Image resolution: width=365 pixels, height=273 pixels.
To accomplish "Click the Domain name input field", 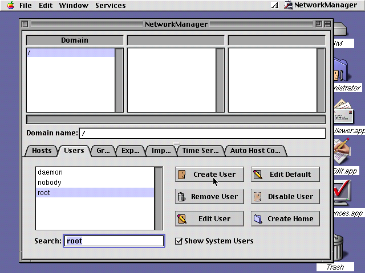I will (202, 133).
